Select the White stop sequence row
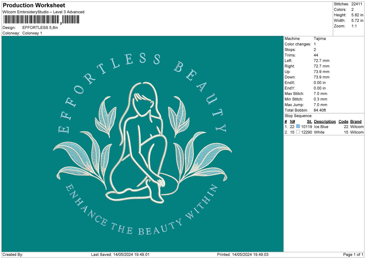 click(x=324, y=132)
